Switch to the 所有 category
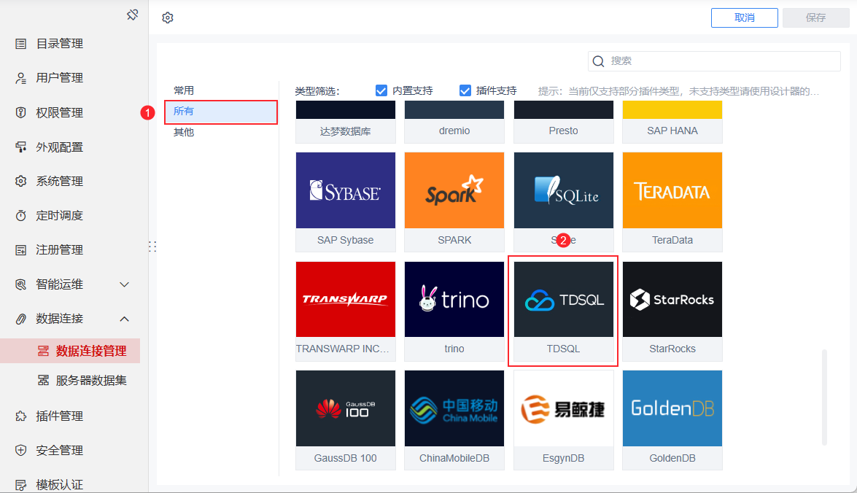 pos(221,112)
